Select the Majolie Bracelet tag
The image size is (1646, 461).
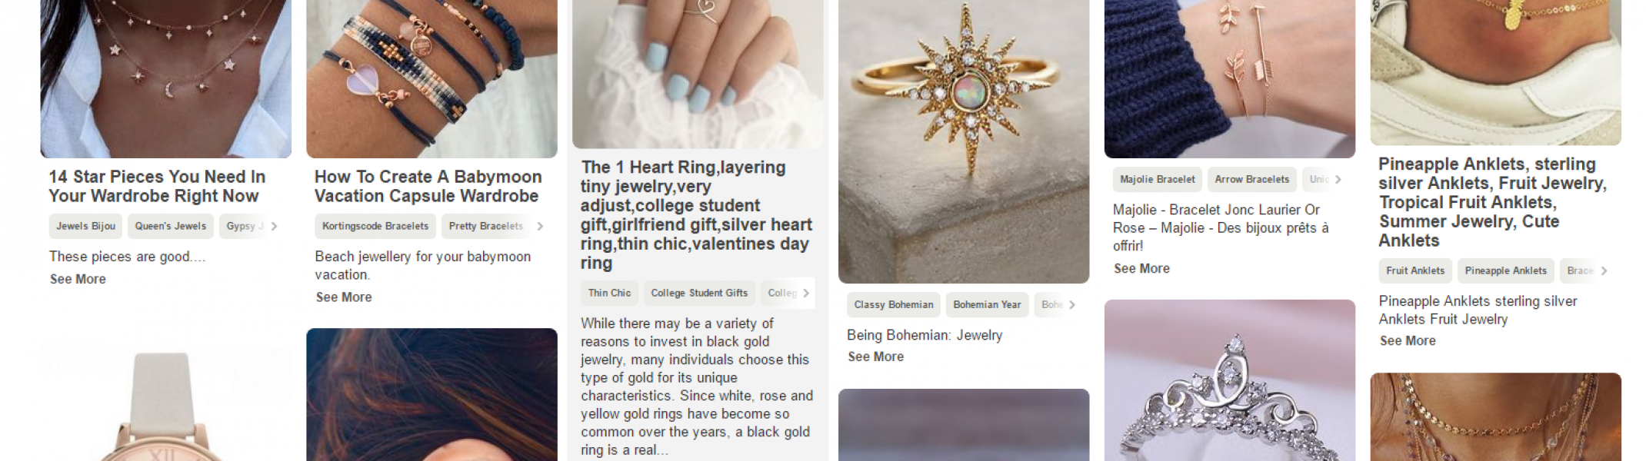(1158, 179)
